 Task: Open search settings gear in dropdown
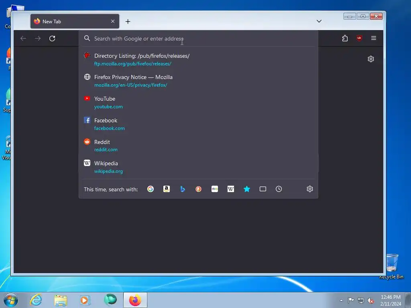310,189
